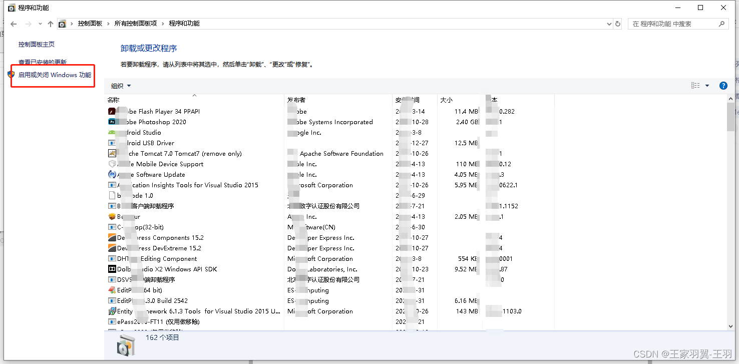
Task: Click the 162 个项目 status text
Action: [x=162, y=338]
